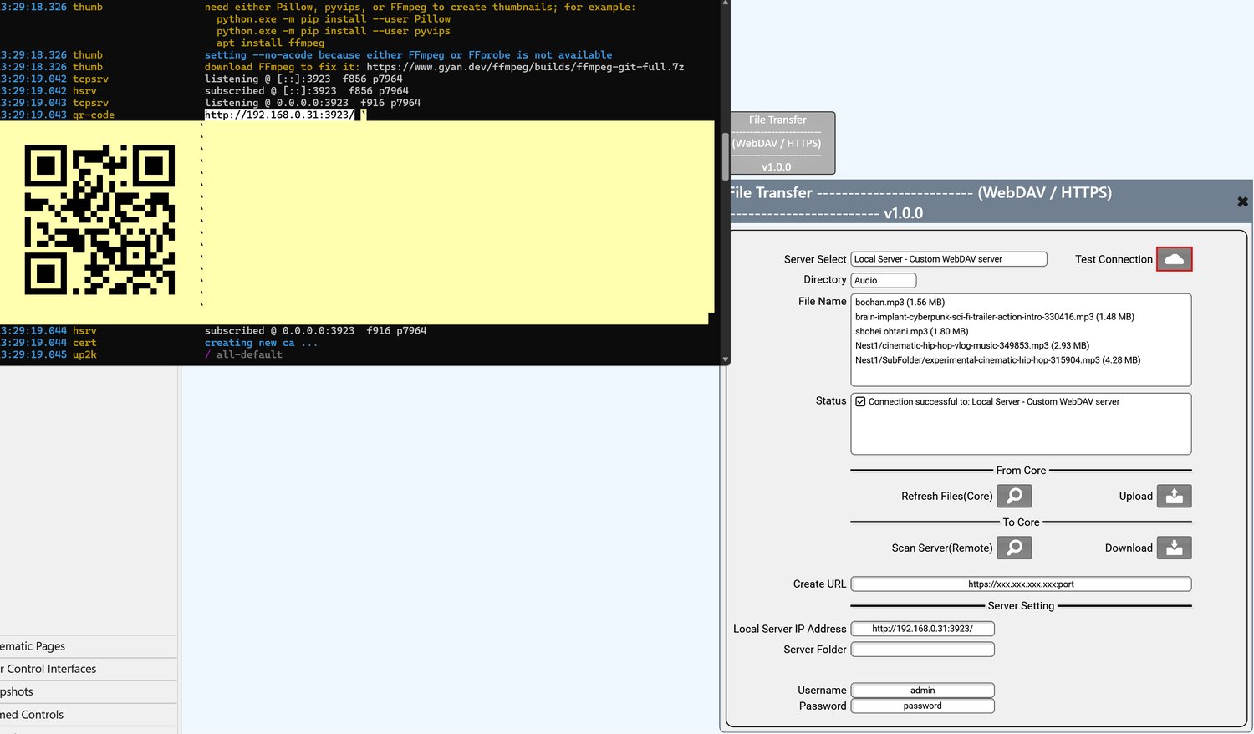1254x734 pixels.
Task: Open the Schematic Pages sidebar item
Action: pos(89,646)
